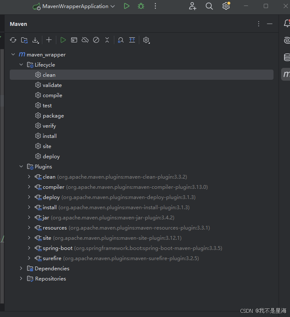Toggle Skip Tests mode icon
290x317 pixels.
96,40
